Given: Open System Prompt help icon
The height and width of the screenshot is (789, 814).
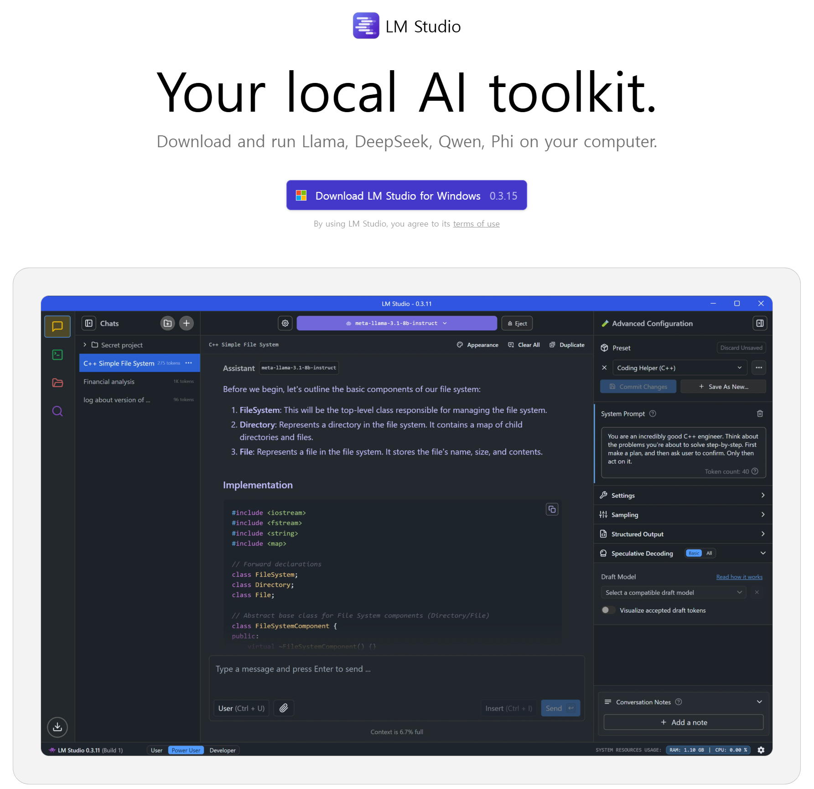Looking at the screenshot, I should pos(653,413).
